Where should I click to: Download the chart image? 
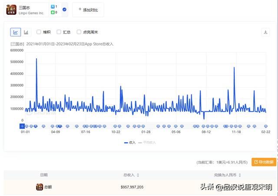click(265, 32)
